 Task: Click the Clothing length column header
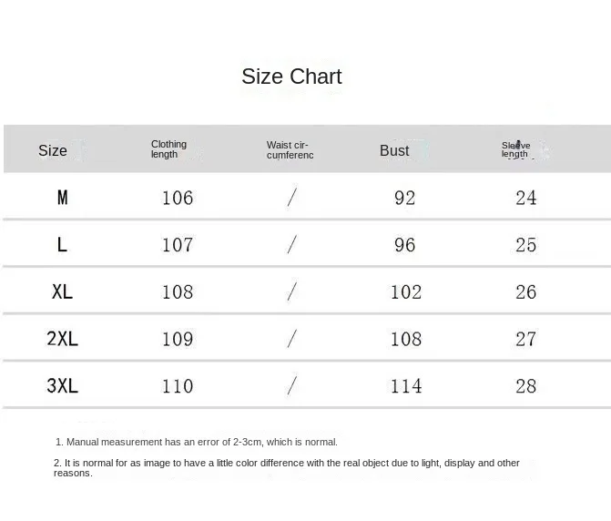coord(168,149)
